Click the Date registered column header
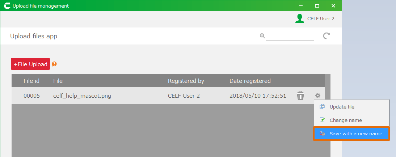This screenshot has height=157, width=396. point(250,81)
